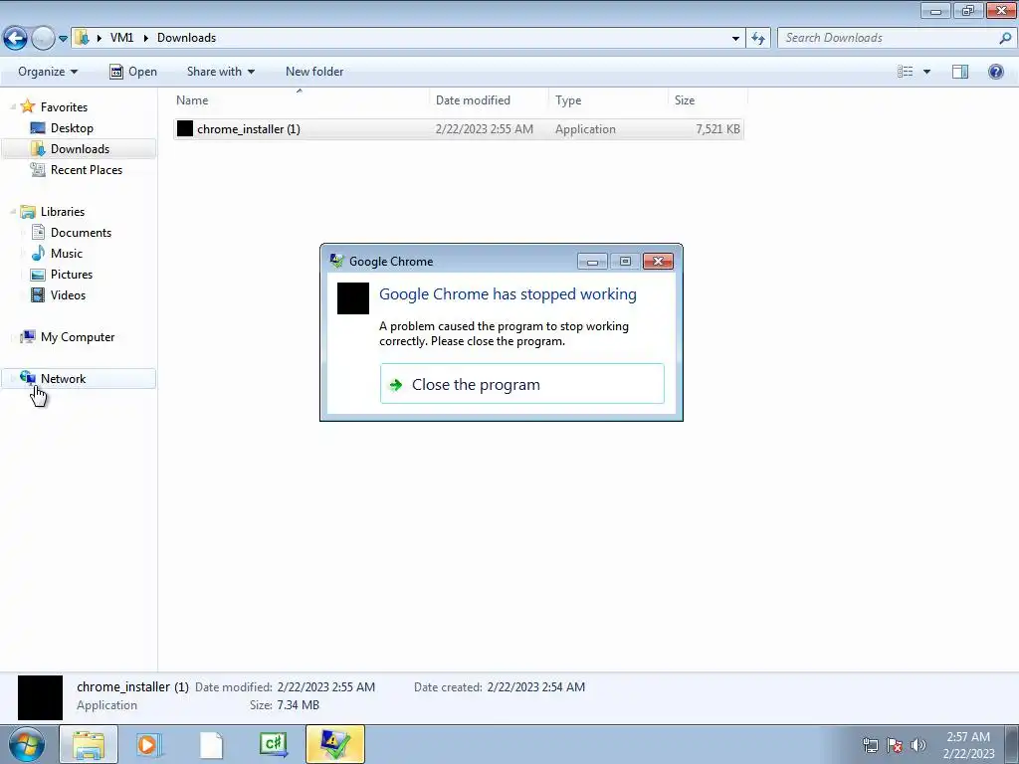The height and width of the screenshot is (764, 1019).
Task: Sort by Type column header
Action: (608, 100)
